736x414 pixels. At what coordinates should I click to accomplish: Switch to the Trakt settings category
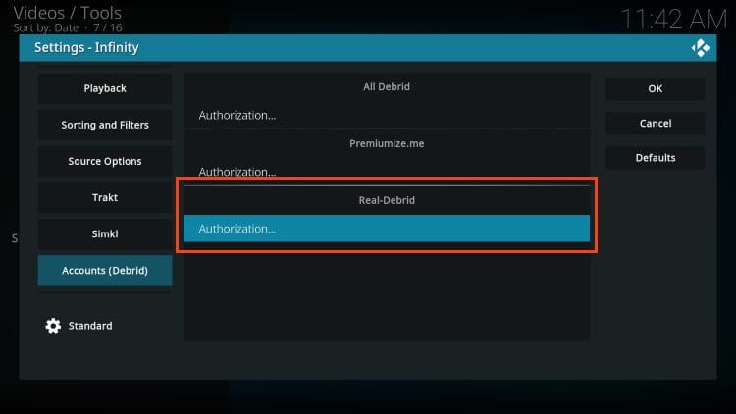pos(105,197)
